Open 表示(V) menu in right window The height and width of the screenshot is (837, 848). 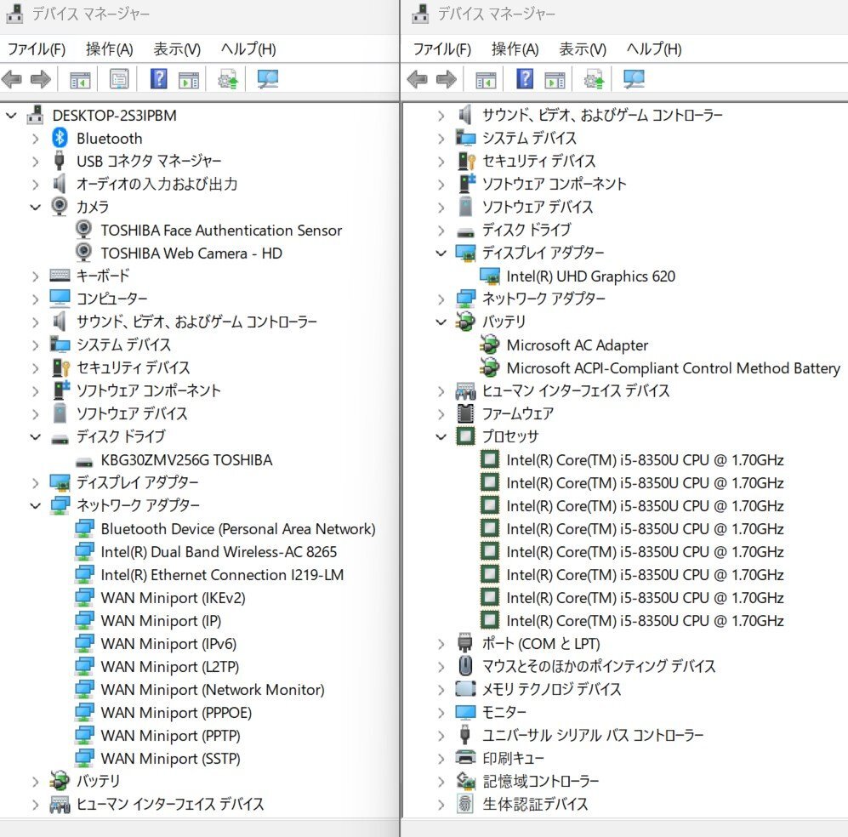[583, 49]
